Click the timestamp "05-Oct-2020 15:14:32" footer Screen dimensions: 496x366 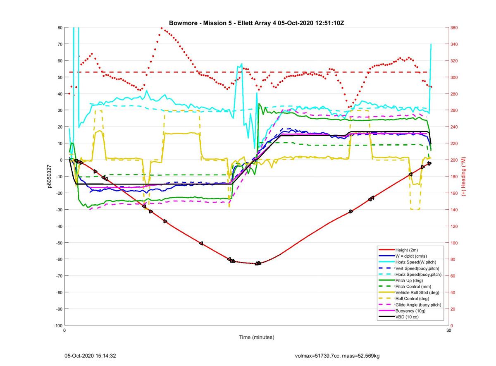90,356
